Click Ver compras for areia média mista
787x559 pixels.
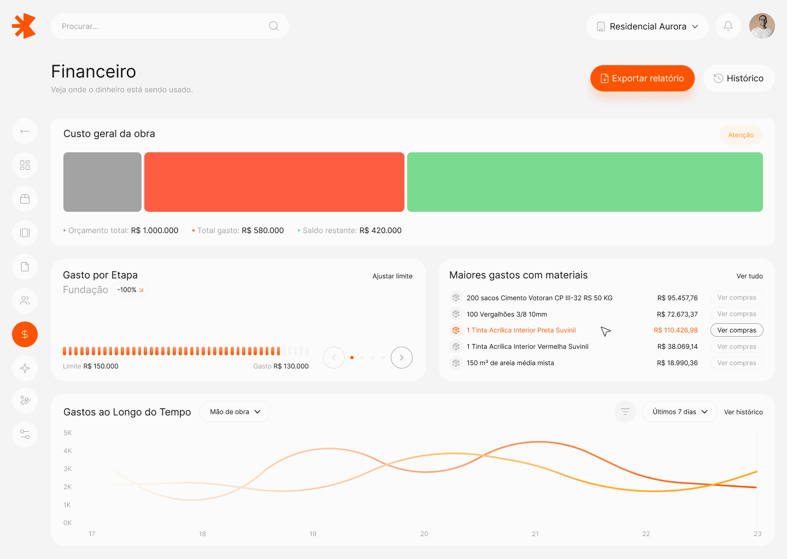click(x=737, y=363)
